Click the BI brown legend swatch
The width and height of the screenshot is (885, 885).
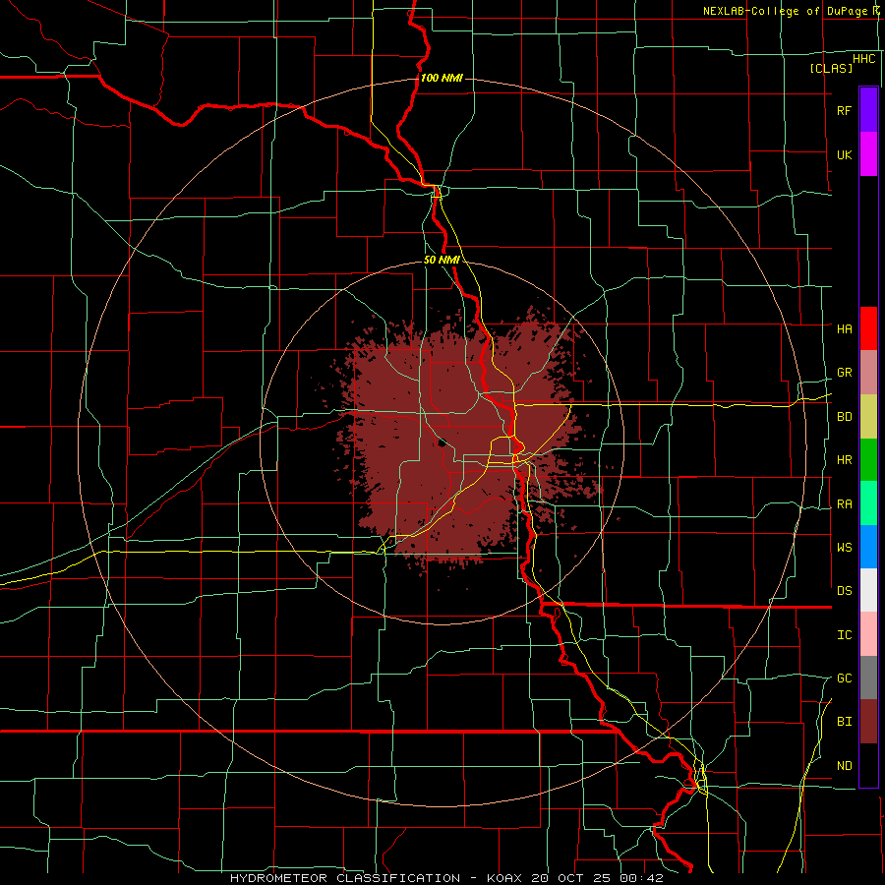pyautogui.click(x=868, y=722)
